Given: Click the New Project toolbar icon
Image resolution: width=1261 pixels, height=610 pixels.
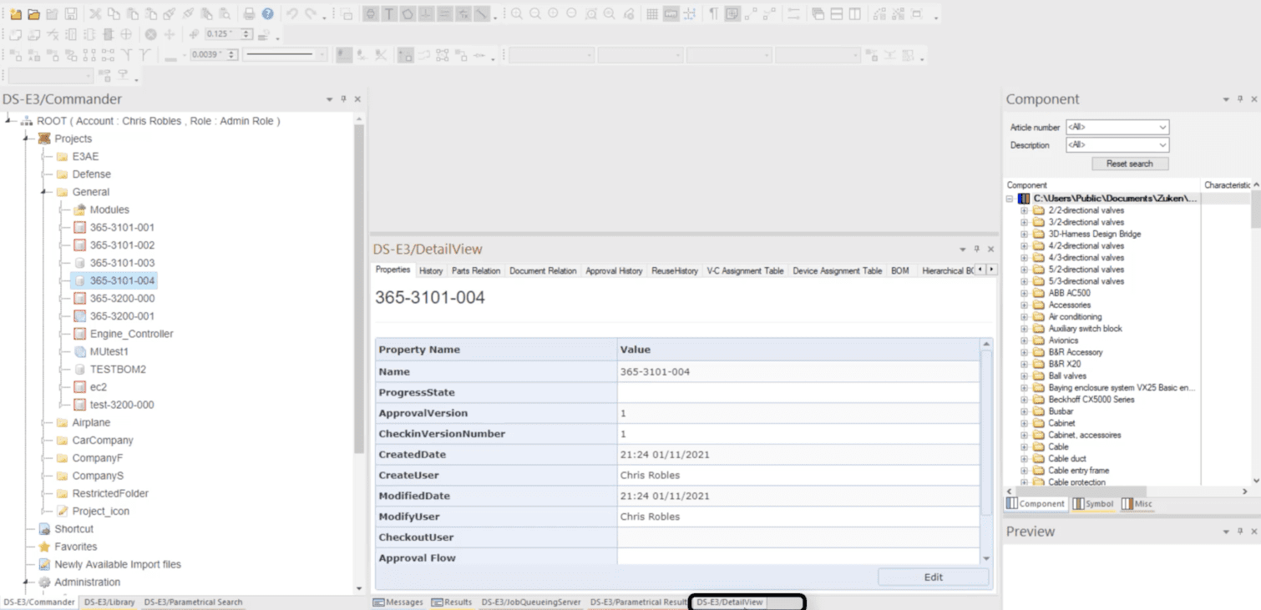Looking at the screenshot, I should tap(16, 14).
